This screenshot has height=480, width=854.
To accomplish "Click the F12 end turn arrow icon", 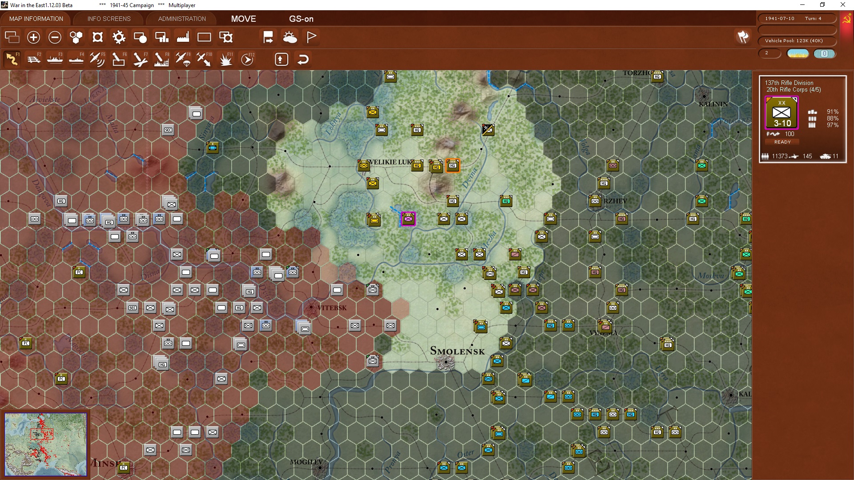I will 247,59.
